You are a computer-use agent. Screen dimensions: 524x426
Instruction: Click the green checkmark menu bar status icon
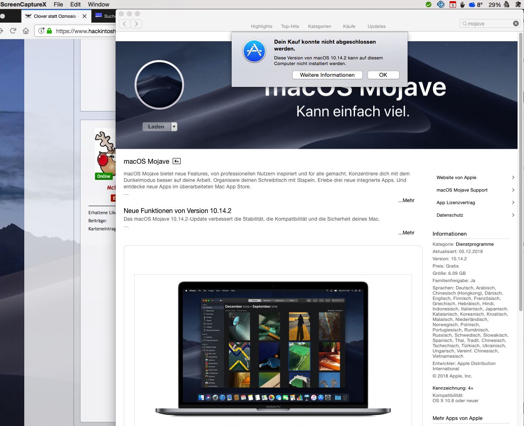[429, 4]
